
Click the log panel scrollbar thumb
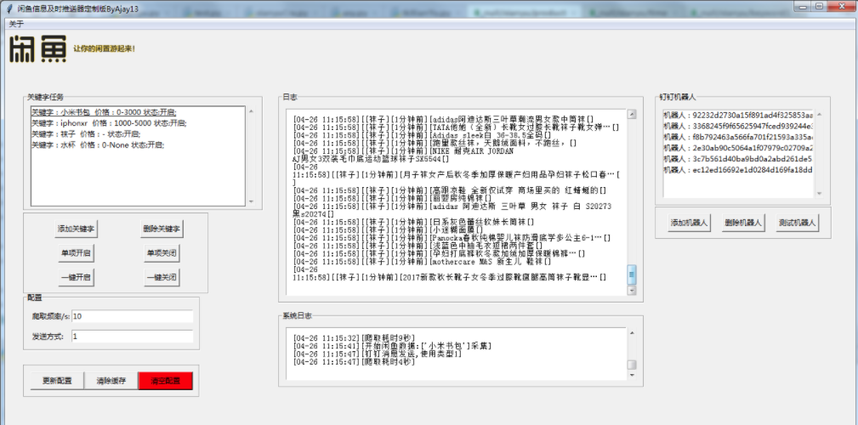[x=632, y=274]
